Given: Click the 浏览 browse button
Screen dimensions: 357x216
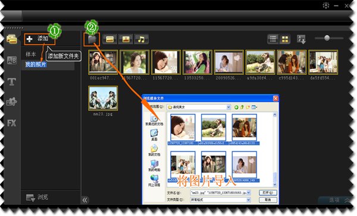Looking at the screenshot, I should [x=37, y=197].
